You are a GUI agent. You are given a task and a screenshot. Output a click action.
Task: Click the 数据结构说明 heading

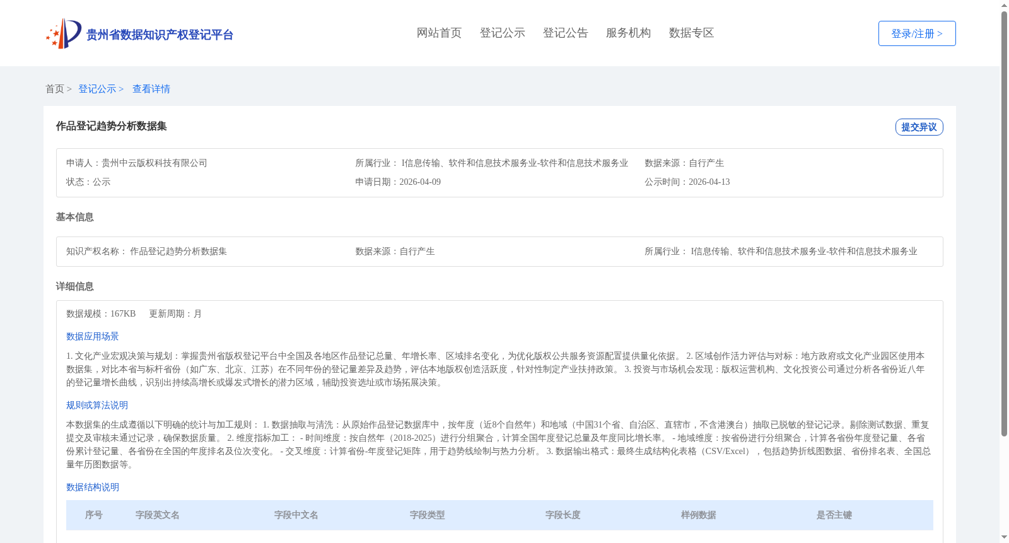(93, 487)
